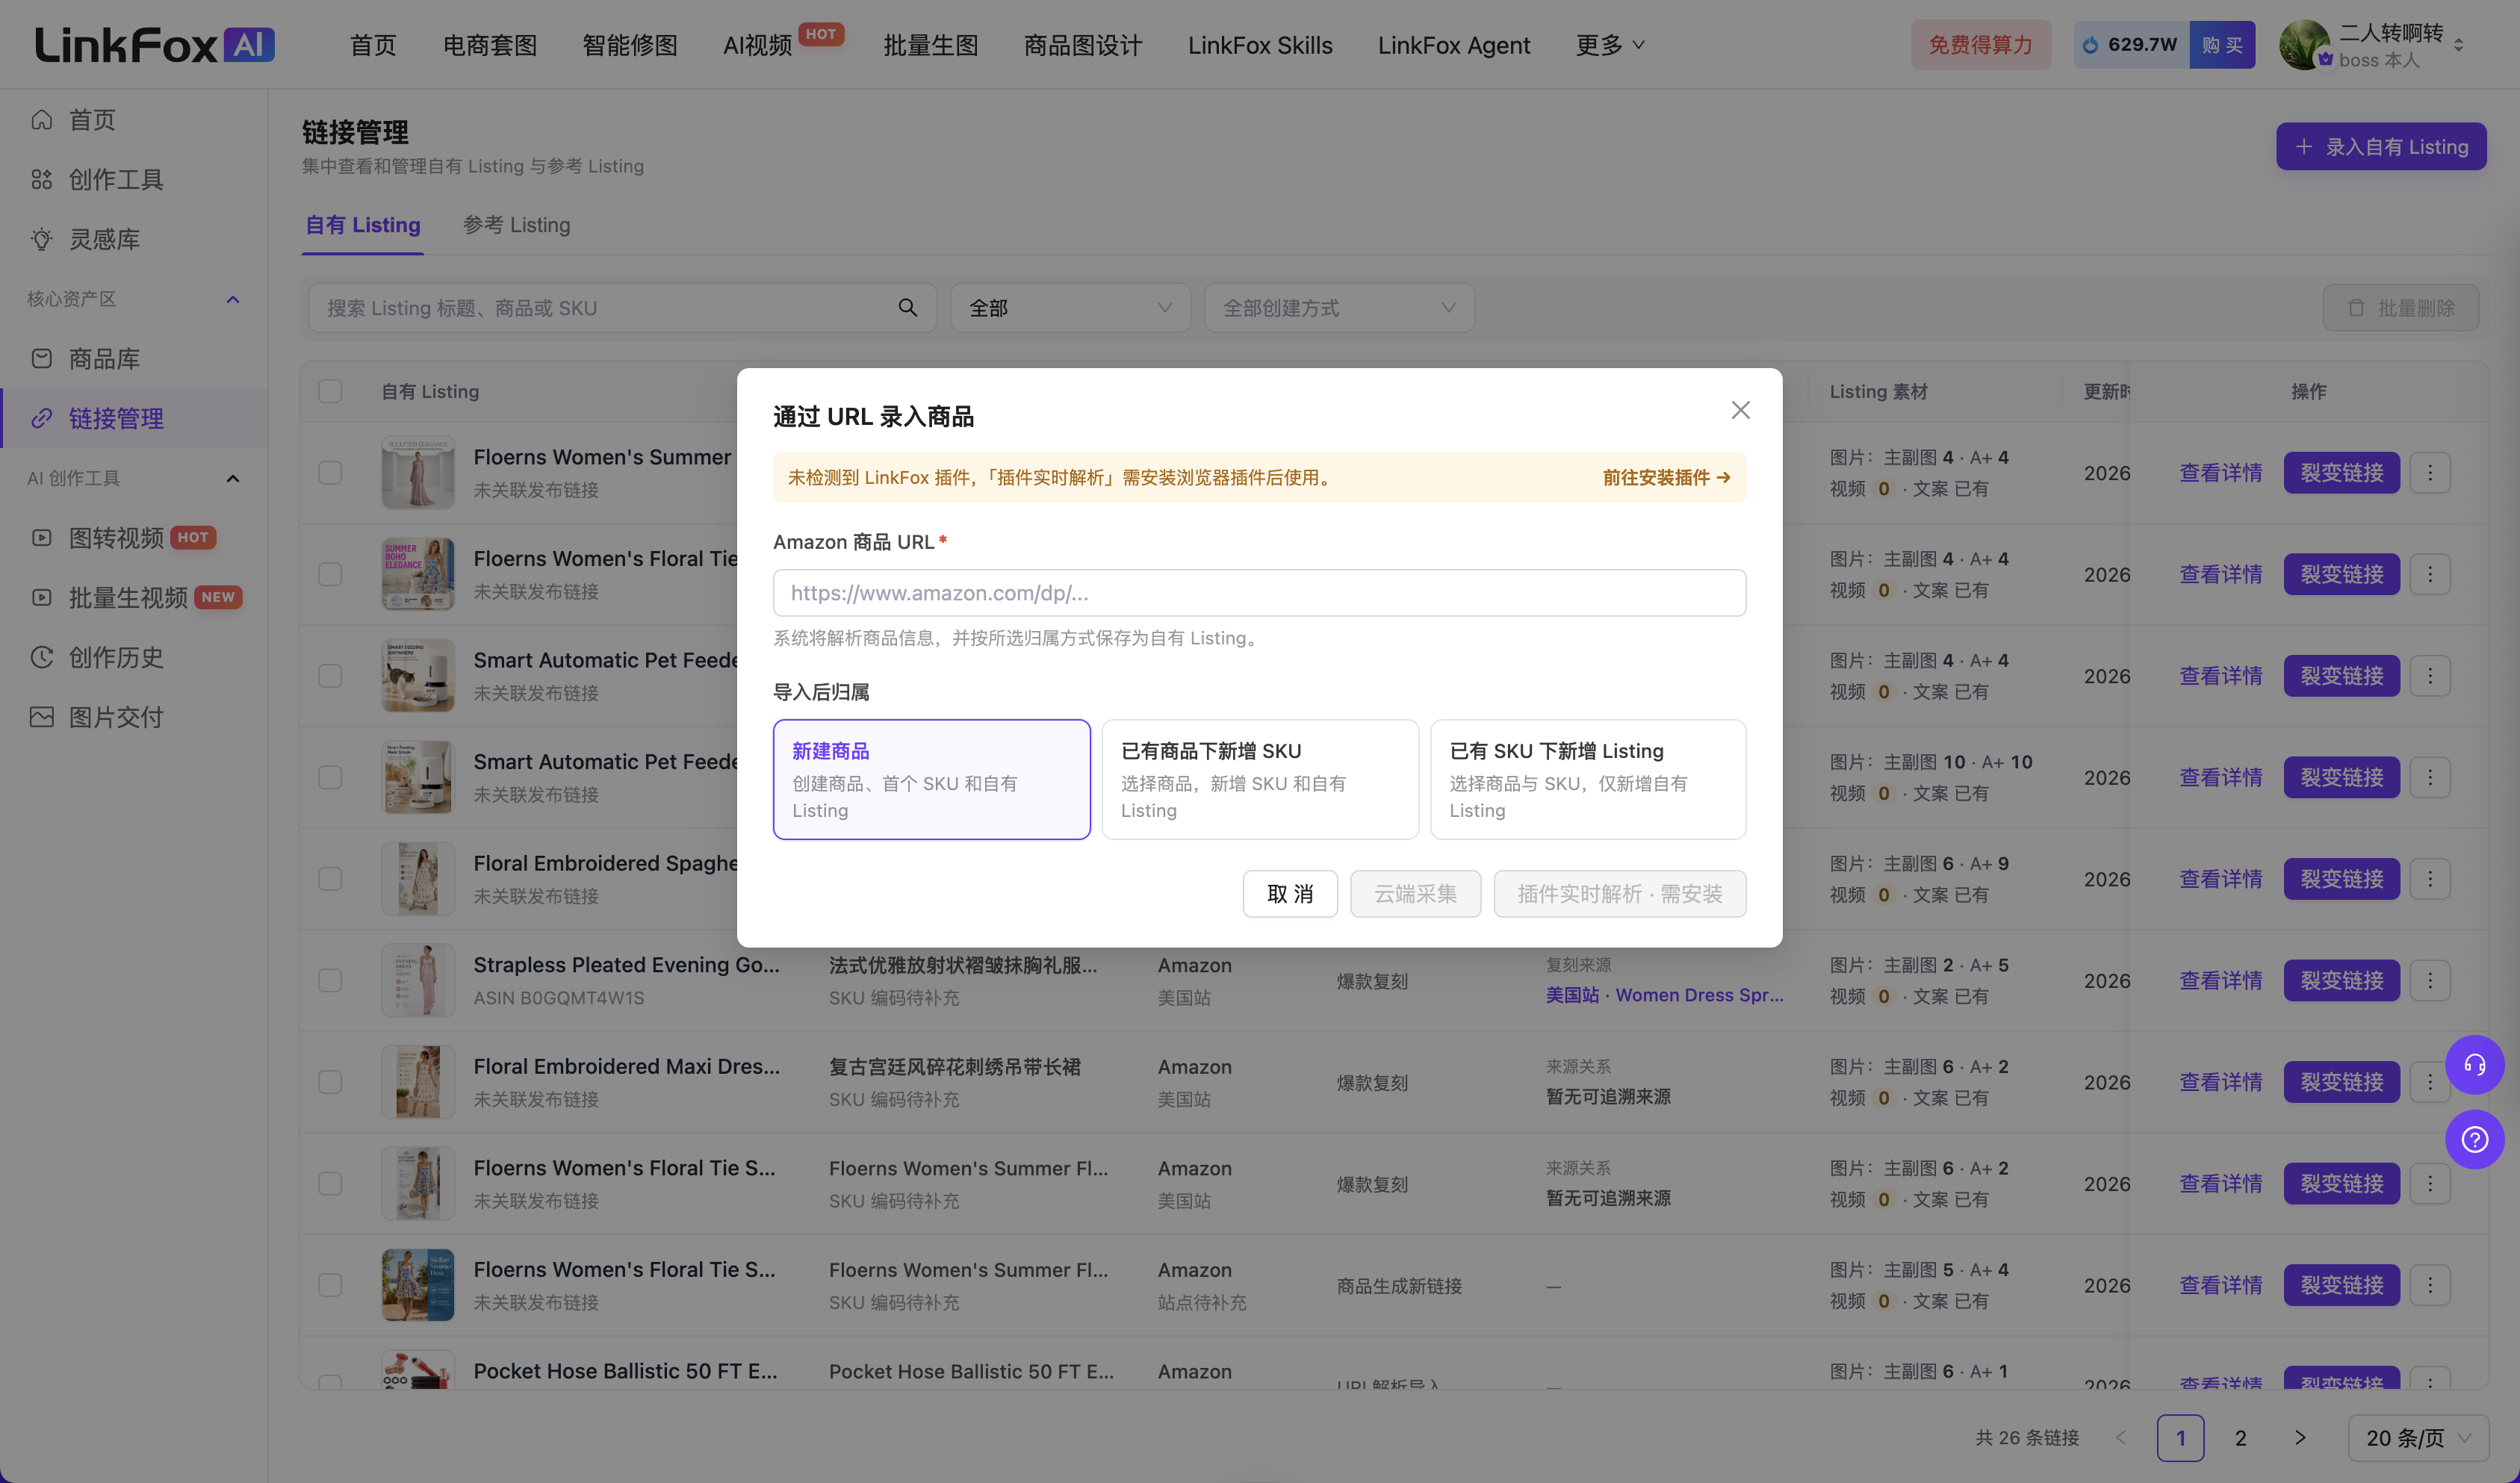The height and width of the screenshot is (1483, 2520).
Task: Go to next page arrow
Action: click(x=2300, y=1438)
